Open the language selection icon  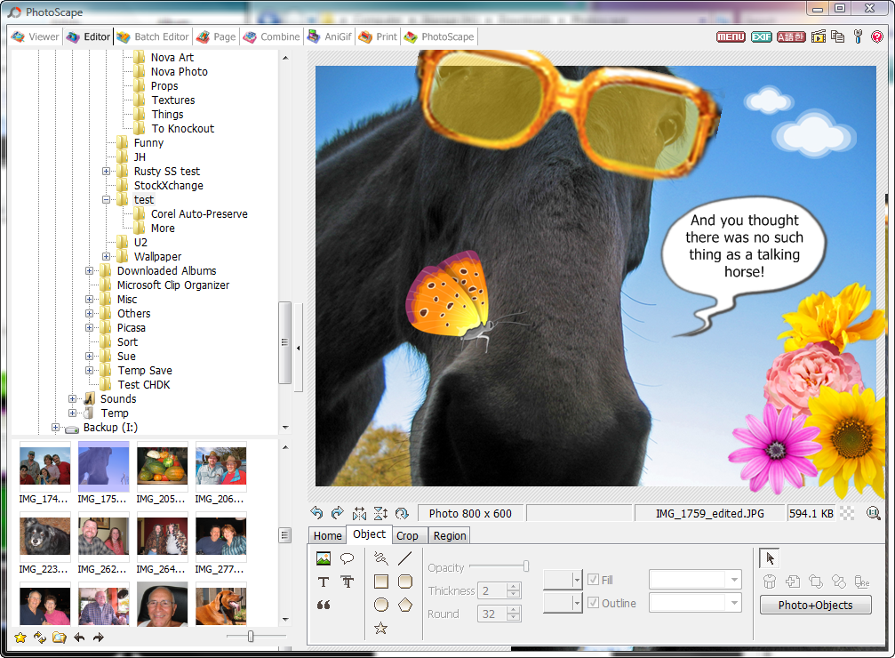pyautogui.click(x=791, y=36)
